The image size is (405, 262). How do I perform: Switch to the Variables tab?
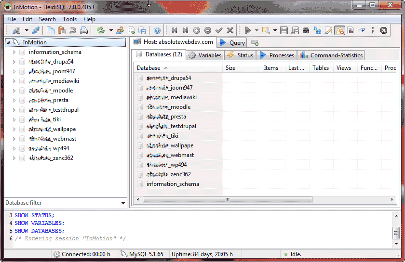point(205,55)
